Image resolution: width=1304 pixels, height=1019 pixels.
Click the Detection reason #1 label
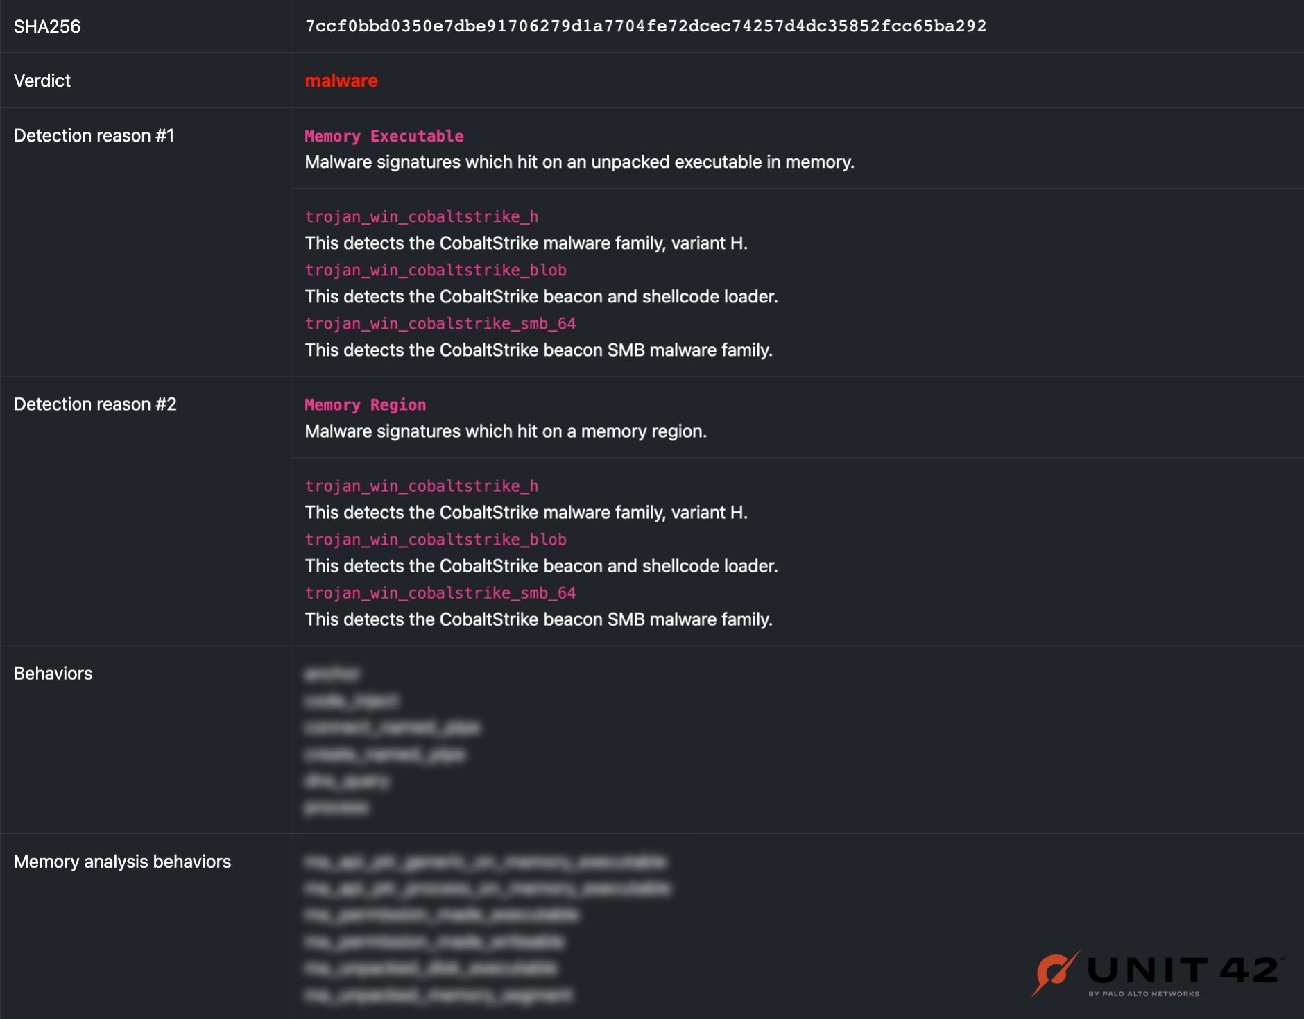(94, 135)
